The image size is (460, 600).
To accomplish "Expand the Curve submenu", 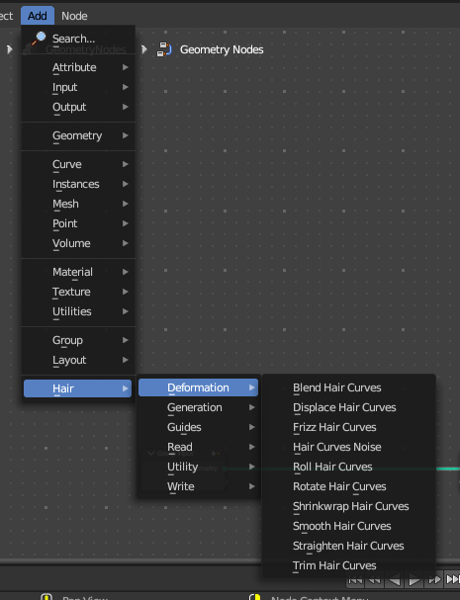I will (x=78, y=164).
